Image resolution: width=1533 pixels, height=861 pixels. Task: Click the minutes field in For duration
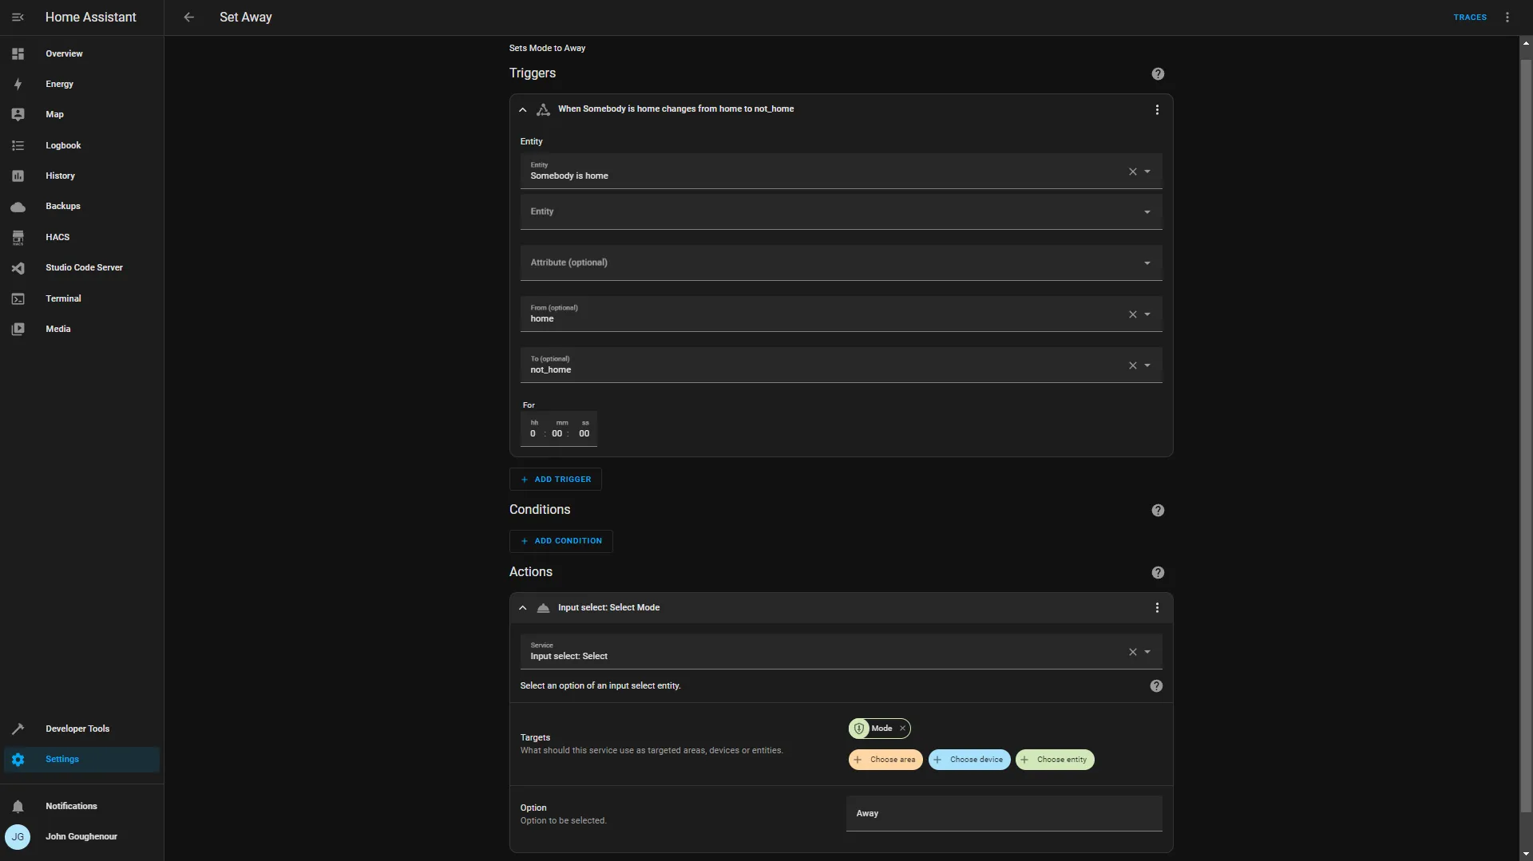(557, 433)
